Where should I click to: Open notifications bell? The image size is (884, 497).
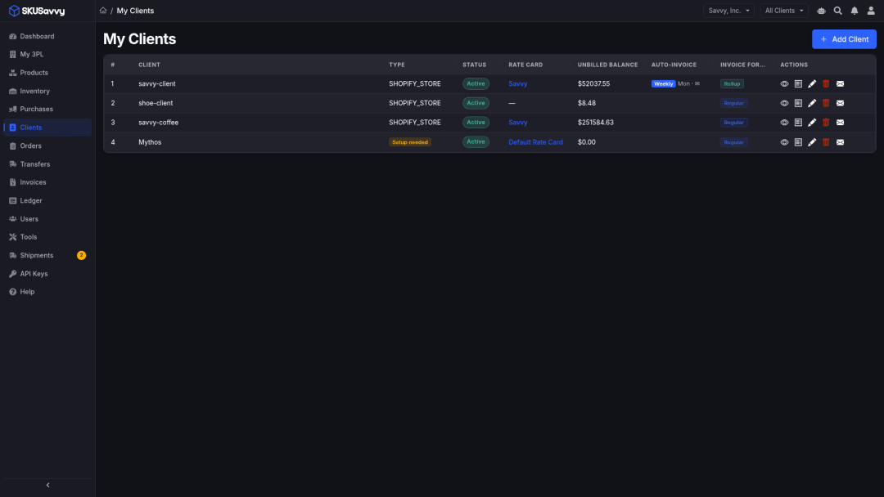pyautogui.click(x=855, y=11)
